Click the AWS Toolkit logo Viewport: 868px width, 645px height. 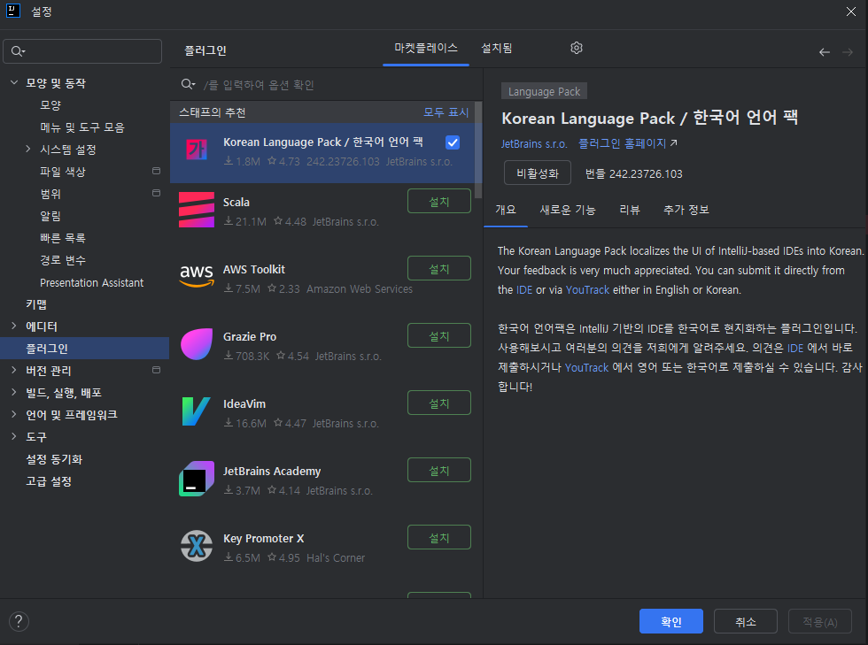pos(197,275)
